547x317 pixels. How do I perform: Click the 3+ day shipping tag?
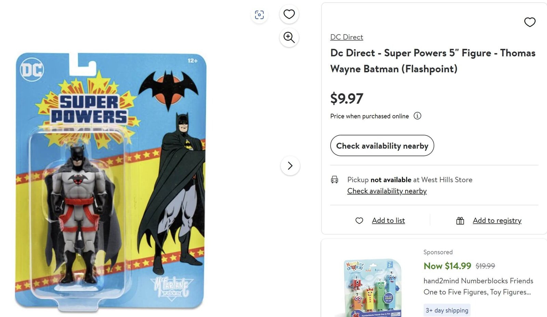(x=446, y=310)
